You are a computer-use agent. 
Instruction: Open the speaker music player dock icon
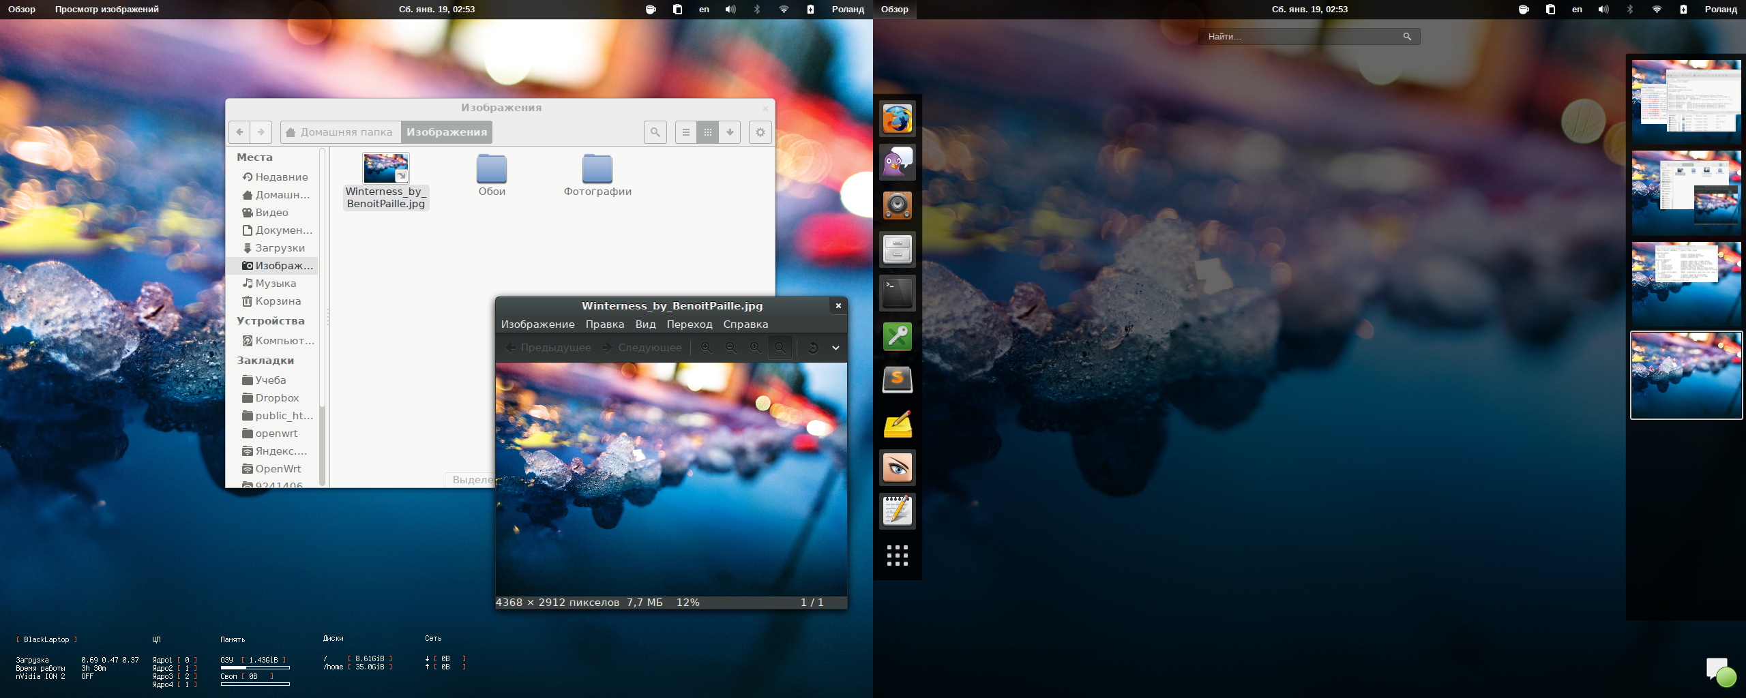click(898, 205)
